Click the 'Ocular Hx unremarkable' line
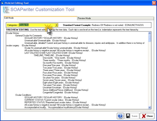157x121 pixels. [x=56, y=48]
